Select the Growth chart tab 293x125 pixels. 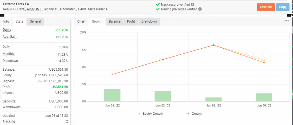[x=98, y=21]
